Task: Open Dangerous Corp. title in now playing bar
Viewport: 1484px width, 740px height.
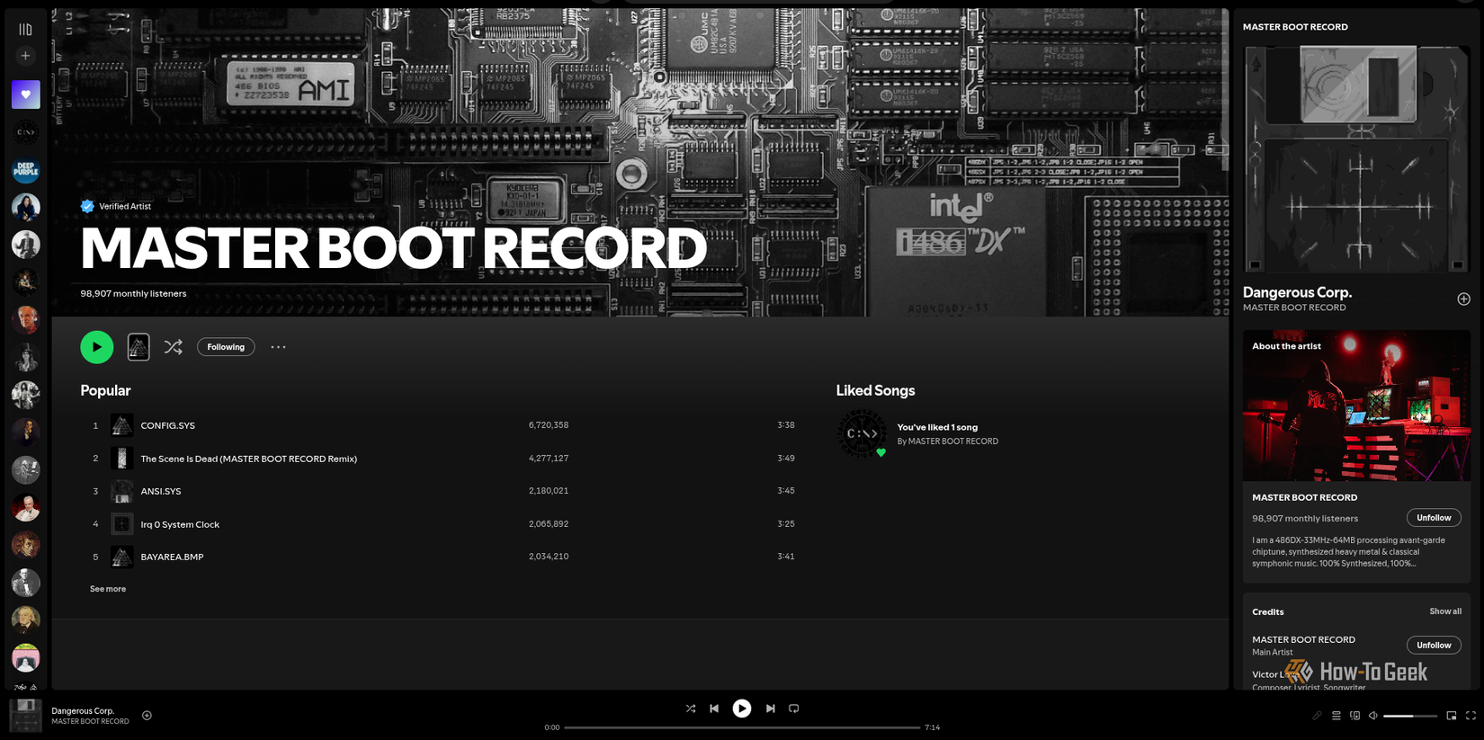Action: coord(83,710)
